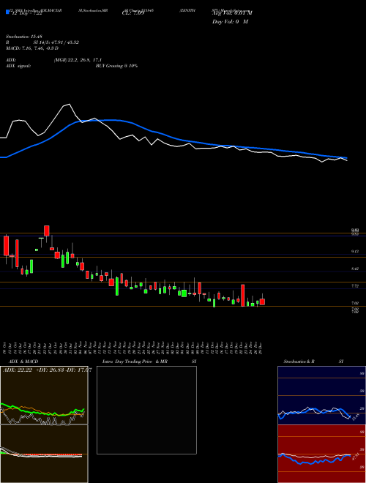Select the 'ADX: 22.22 +DY: 26.83 -DY: 17.07' readout
Screen dimensions: 366x483
tap(47, 370)
